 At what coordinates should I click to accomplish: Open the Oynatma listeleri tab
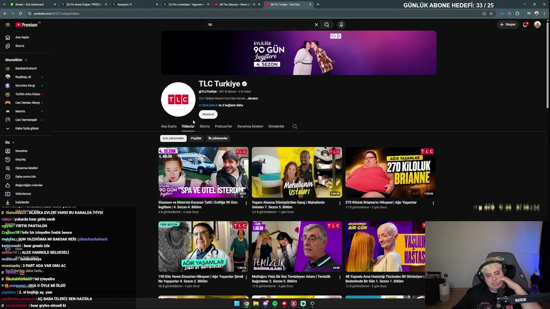pos(250,126)
